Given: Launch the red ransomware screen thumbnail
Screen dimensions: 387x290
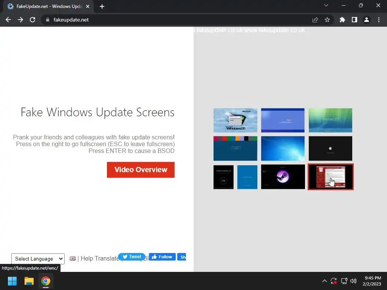Looking at the screenshot, I should point(330,177).
